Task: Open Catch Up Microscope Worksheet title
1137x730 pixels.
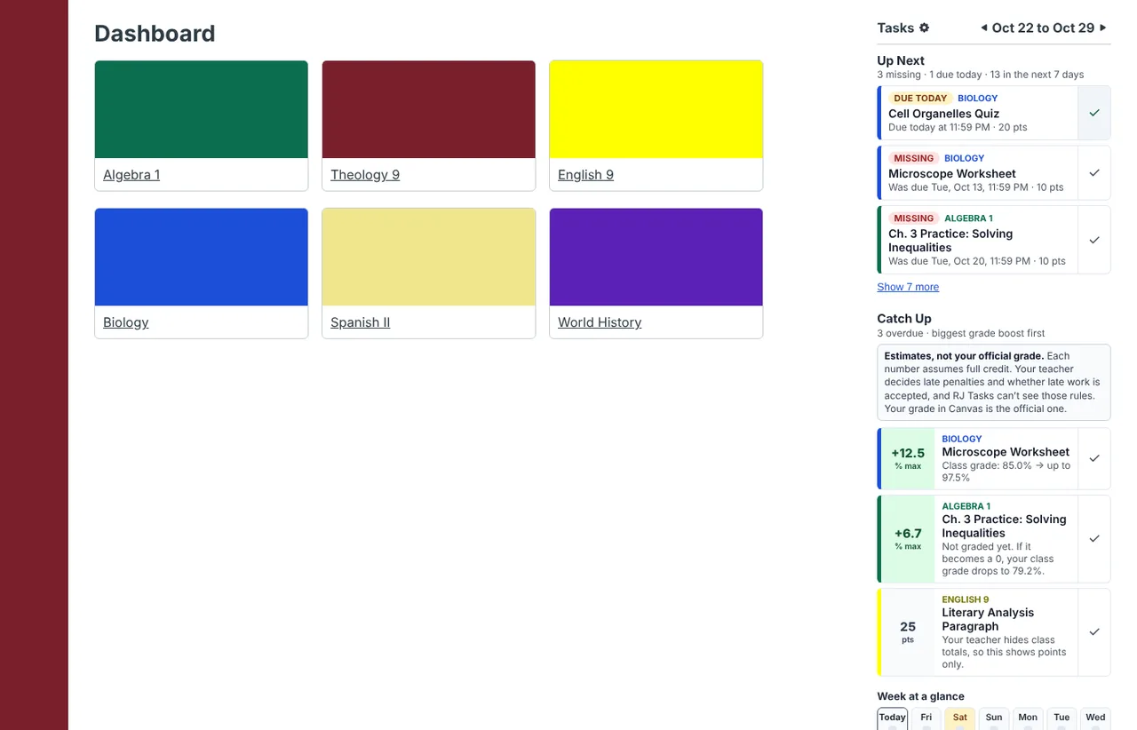Action: 1006,452
